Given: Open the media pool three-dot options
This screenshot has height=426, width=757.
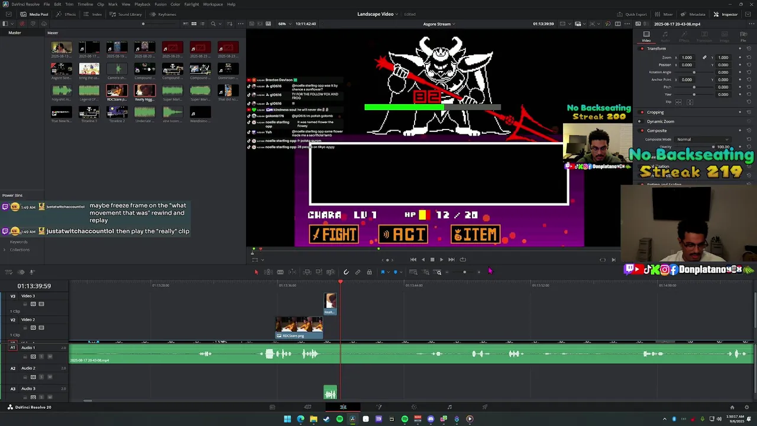Looking at the screenshot, I should (x=240, y=24).
